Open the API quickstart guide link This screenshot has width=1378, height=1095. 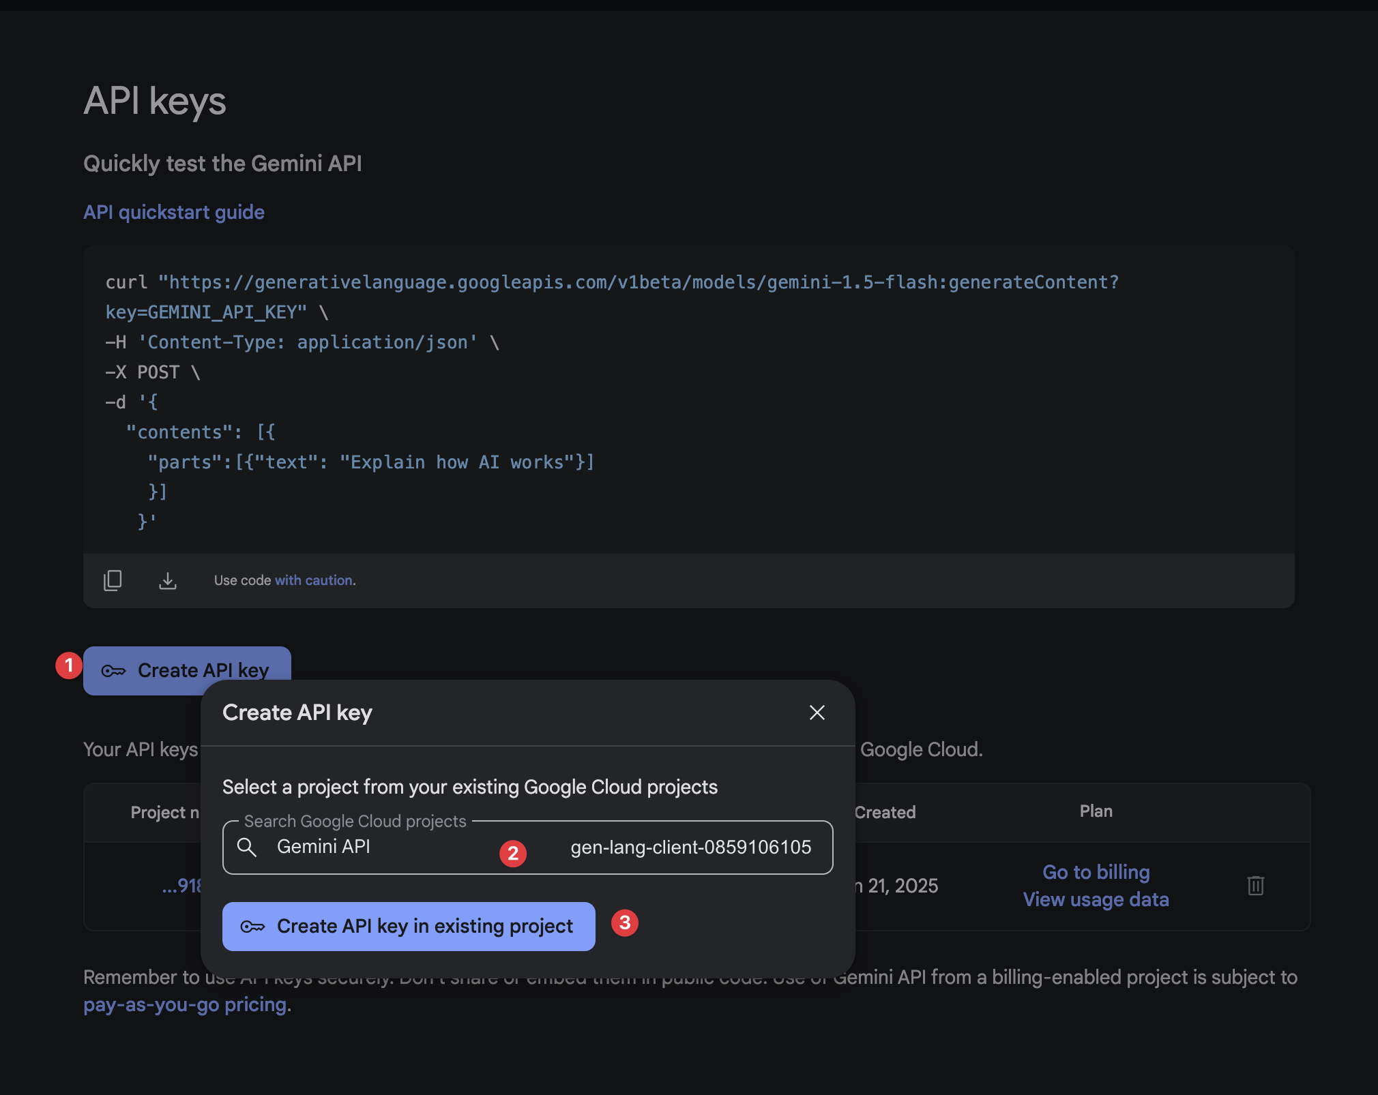[174, 212]
